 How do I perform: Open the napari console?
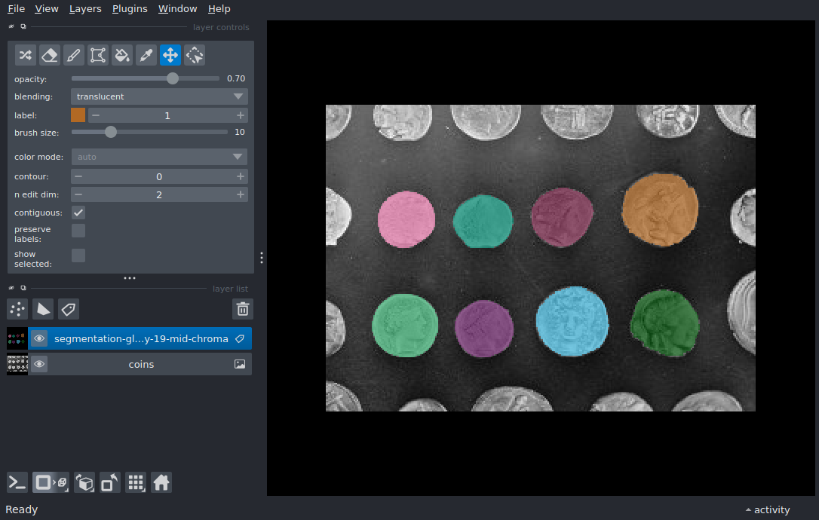coord(17,482)
